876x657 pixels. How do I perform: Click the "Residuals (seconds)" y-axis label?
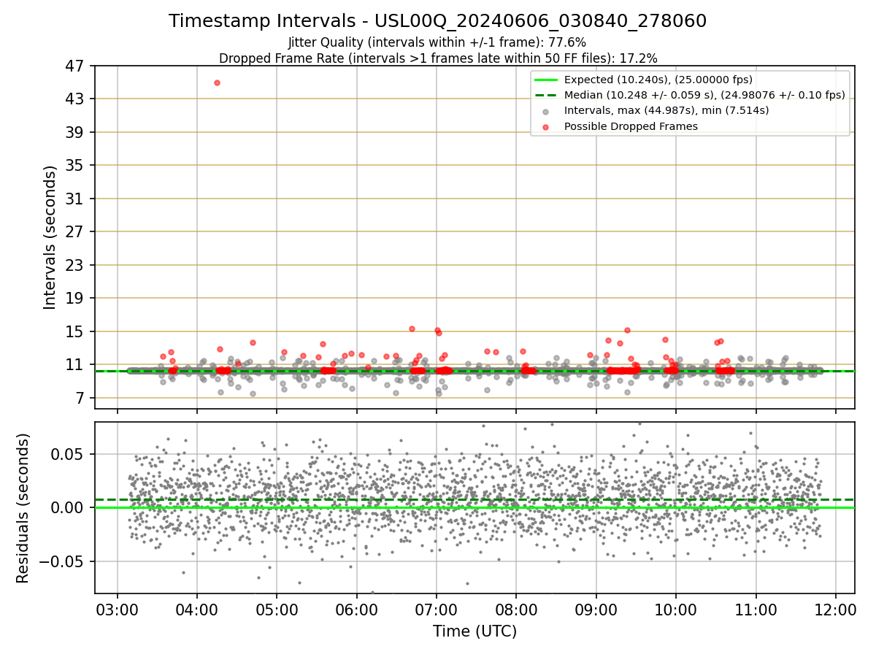(x=23, y=508)
